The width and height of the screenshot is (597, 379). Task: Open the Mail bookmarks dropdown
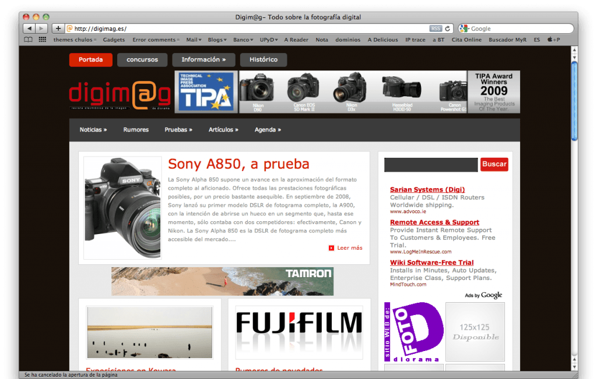tap(194, 40)
